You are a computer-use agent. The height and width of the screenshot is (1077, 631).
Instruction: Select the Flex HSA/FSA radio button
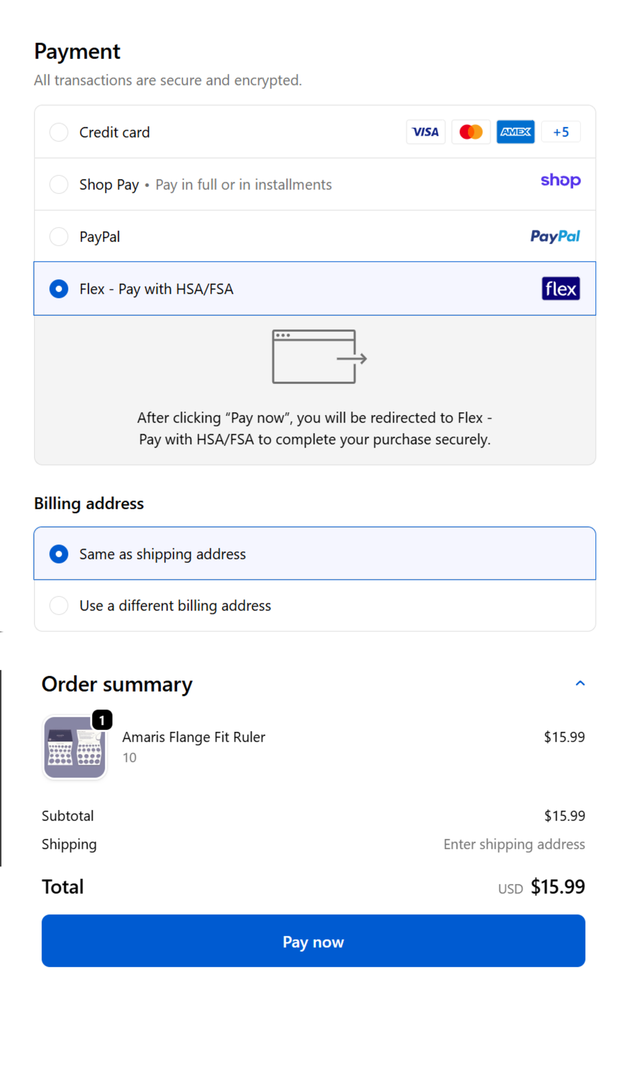coord(59,289)
